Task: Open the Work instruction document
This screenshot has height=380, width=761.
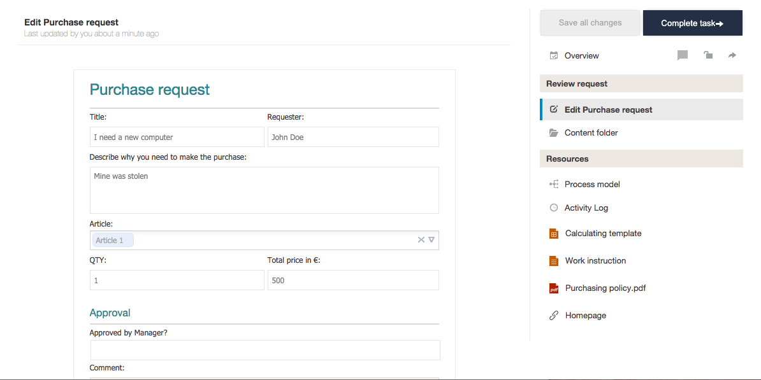Action: (595, 261)
